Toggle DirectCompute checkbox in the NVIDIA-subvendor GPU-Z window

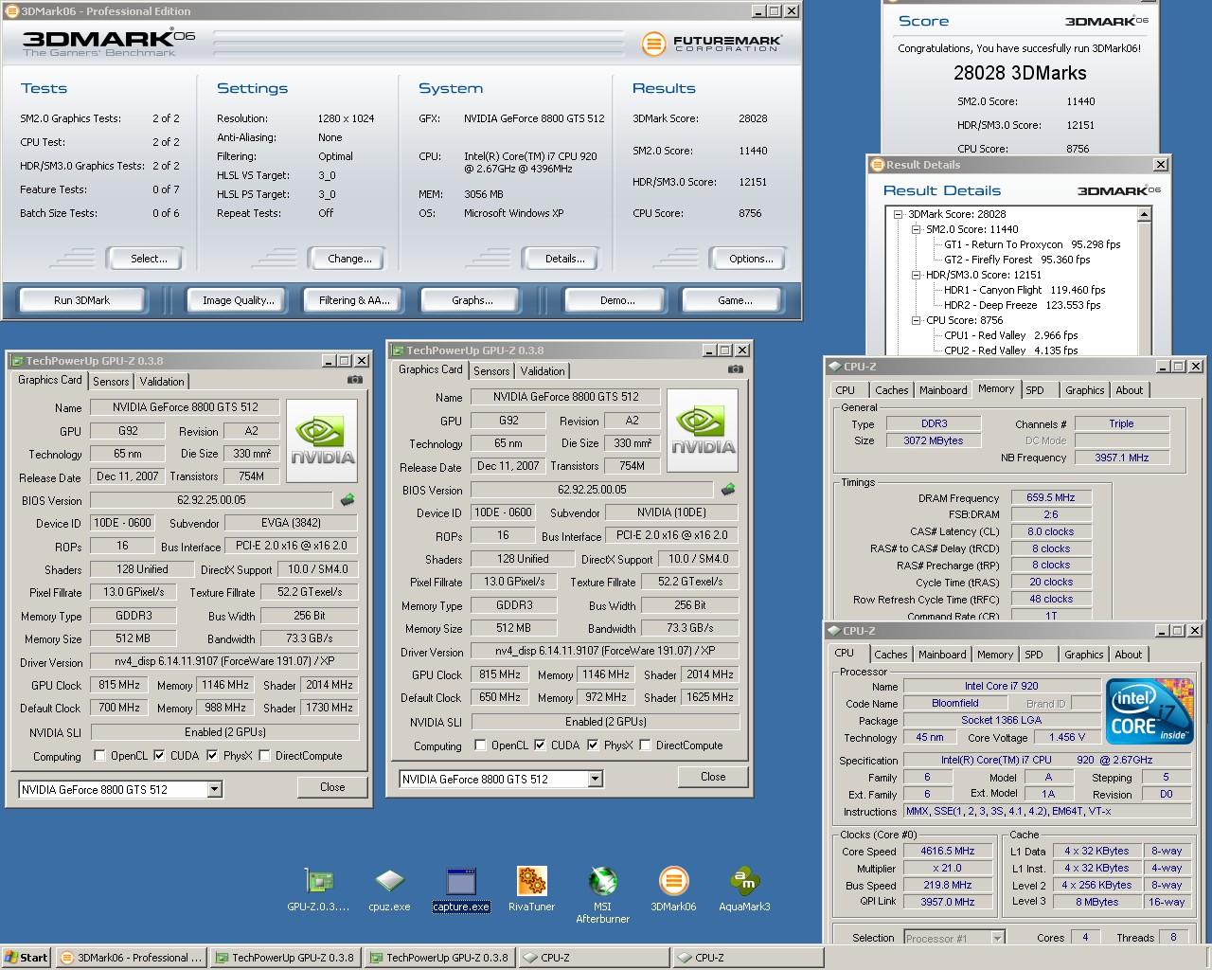pyautogui.click(x=645, y=745)
